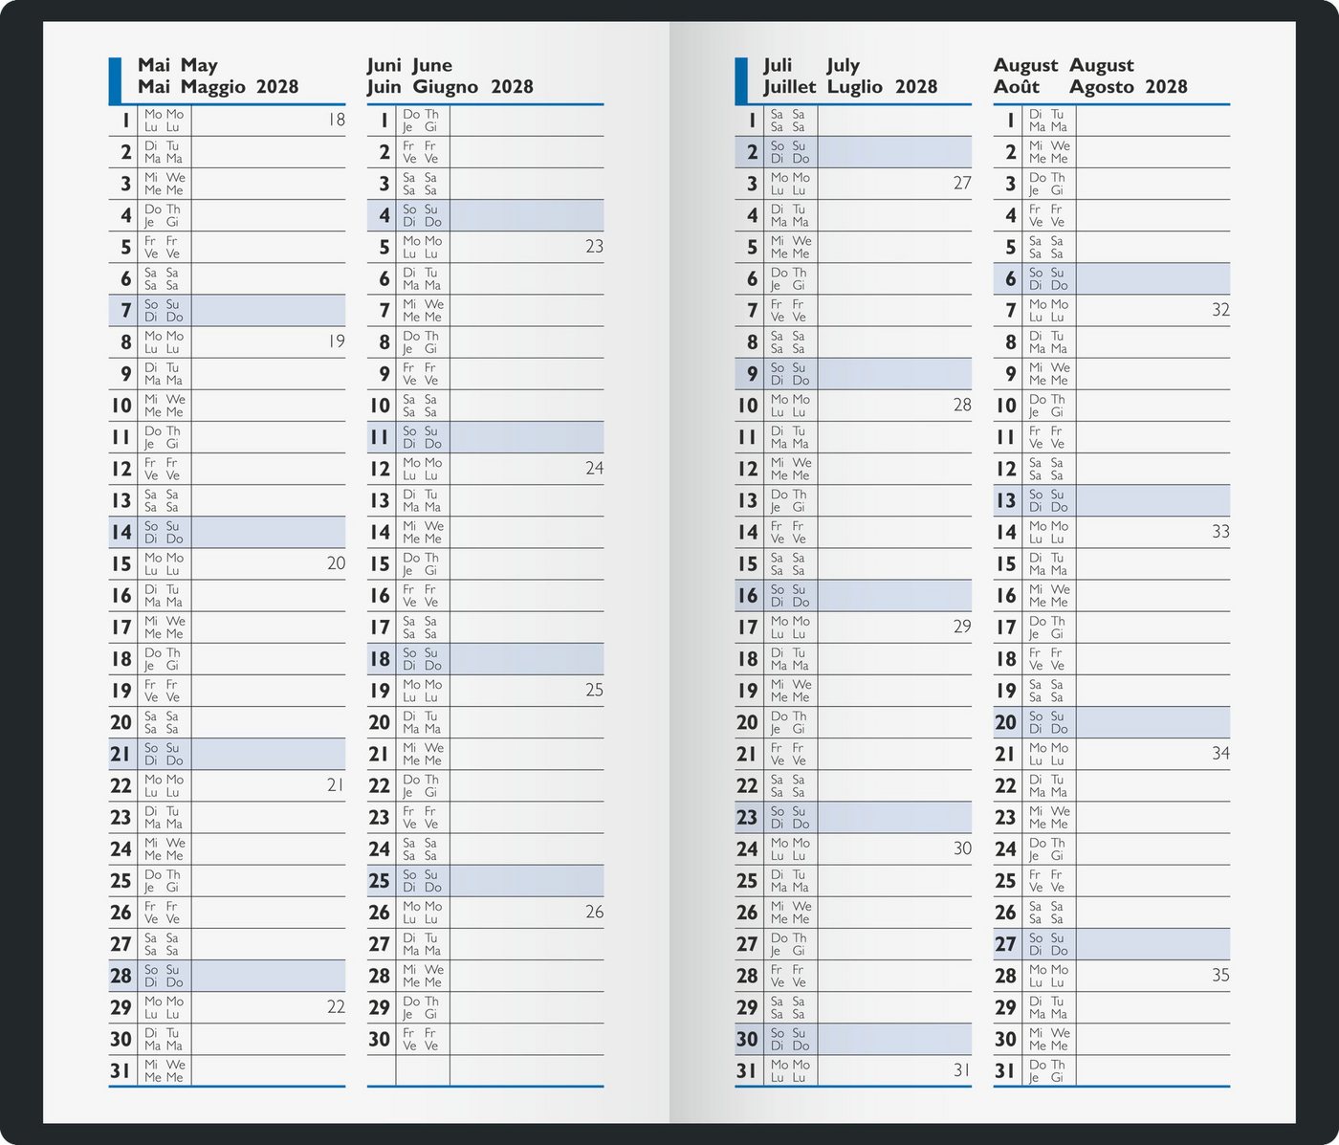The width and height of the screenshot is (1339, 1145).
Task: Click the entry field for May 1
Action: [269, 120]
